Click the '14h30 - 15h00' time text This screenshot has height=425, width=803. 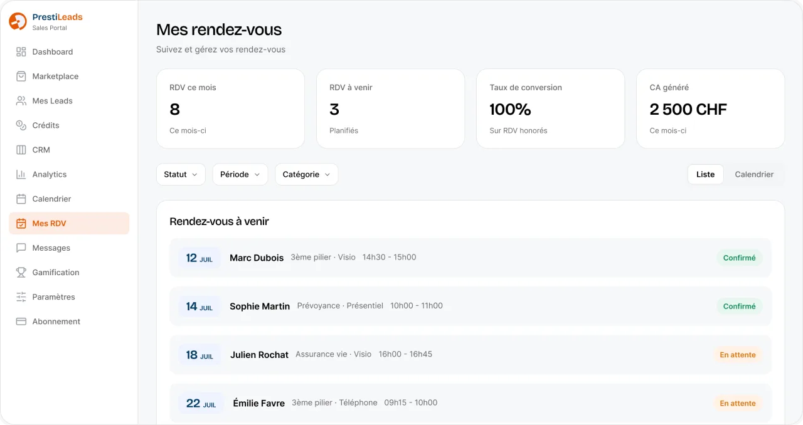click(389, 257)
